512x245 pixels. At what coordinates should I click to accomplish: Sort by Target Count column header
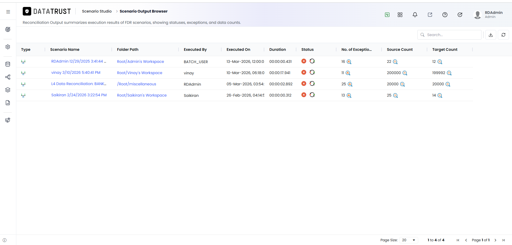445,49
